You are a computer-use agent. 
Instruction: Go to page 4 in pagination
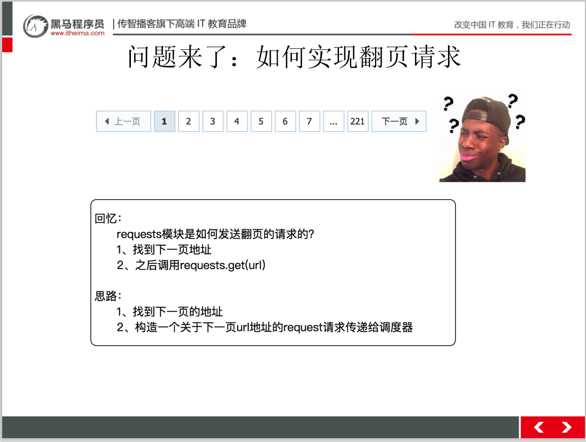click(x=237, y=121)
